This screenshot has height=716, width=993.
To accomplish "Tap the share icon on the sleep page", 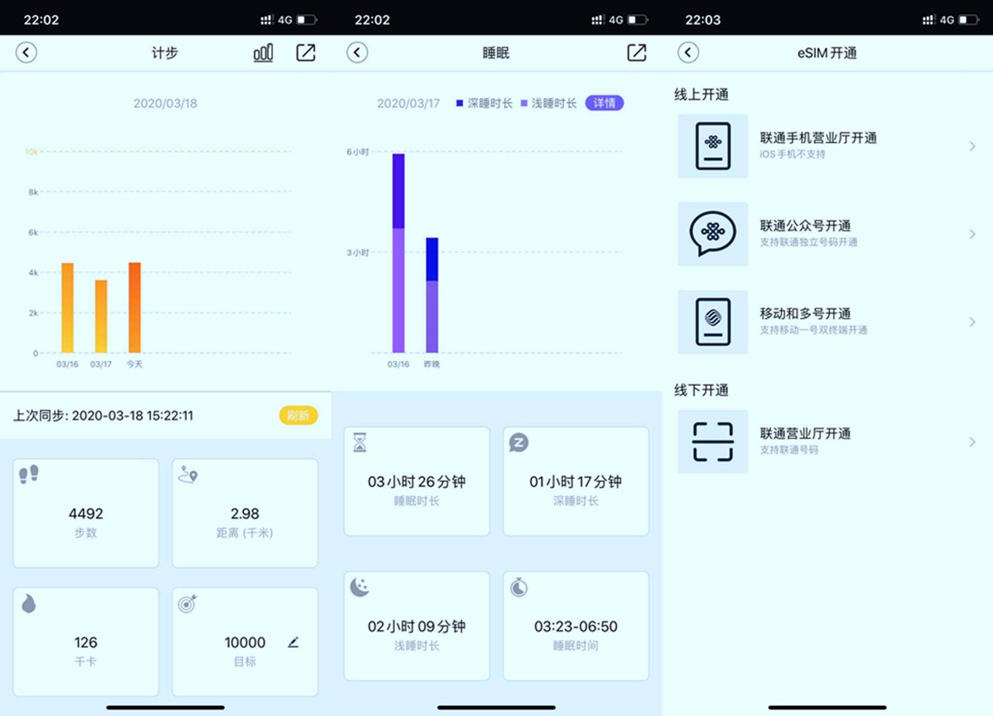I will (x=637, y=52).
